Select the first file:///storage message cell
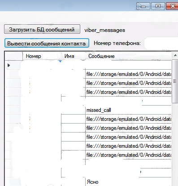Viewport: 178px width, 186px height. point(128,74)
